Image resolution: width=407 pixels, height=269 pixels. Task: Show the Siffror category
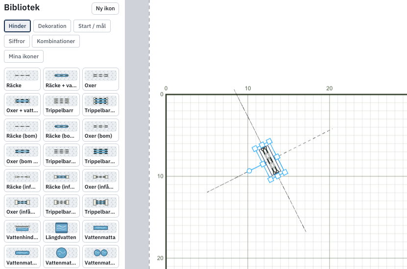17,41
